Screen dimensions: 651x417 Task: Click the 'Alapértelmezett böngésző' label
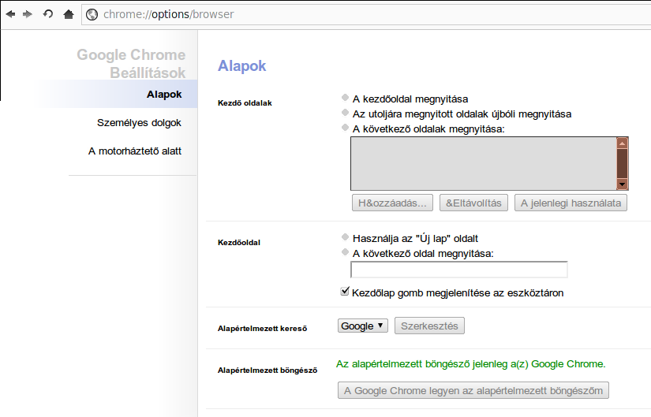point(268,370)
